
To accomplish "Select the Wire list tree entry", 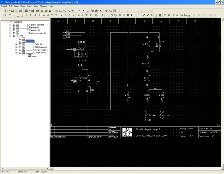I will tap(38, 44).
